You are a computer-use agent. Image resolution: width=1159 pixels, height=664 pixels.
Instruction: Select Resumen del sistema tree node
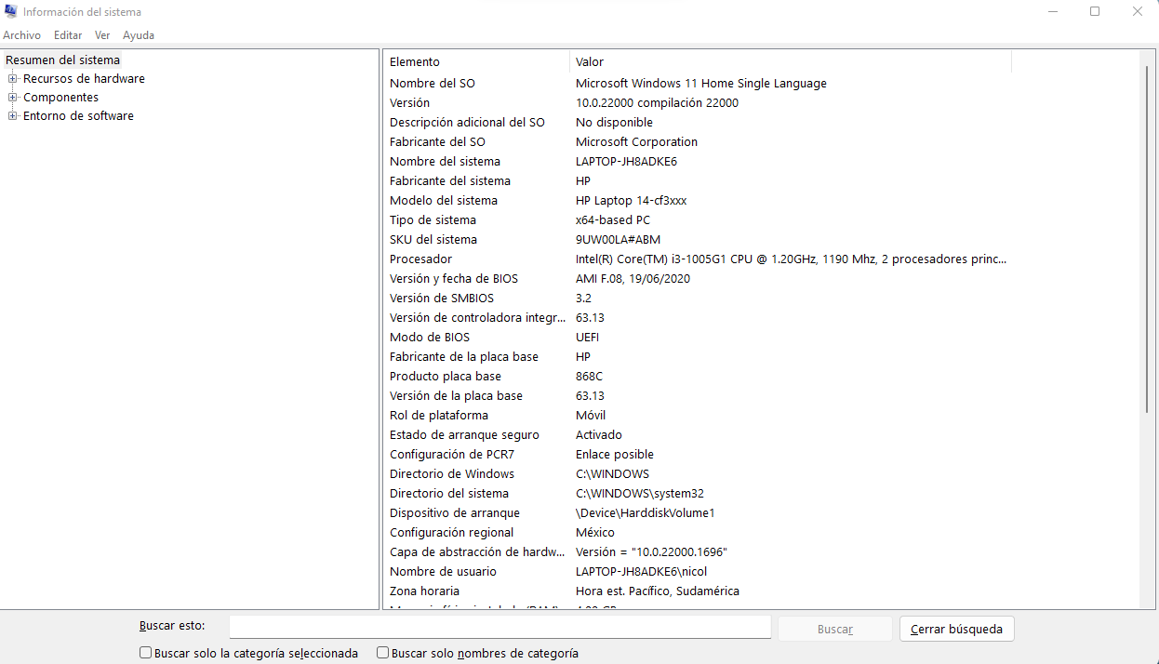[x=62, y=60]
